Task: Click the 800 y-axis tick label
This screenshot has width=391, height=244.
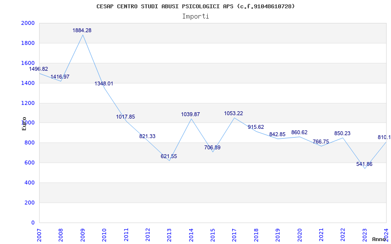Action: [29, 143]
